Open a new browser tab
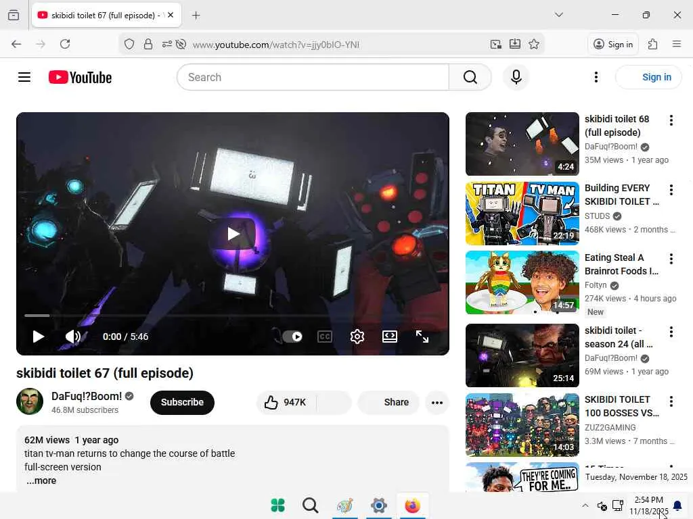693x519 pixels. (196, 16)
